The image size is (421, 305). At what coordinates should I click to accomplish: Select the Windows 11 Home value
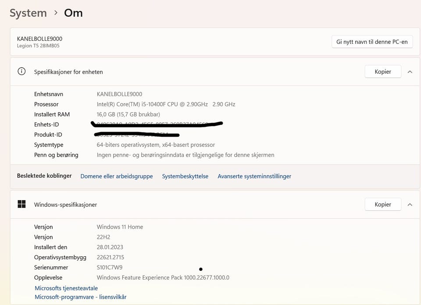point(120,227)
